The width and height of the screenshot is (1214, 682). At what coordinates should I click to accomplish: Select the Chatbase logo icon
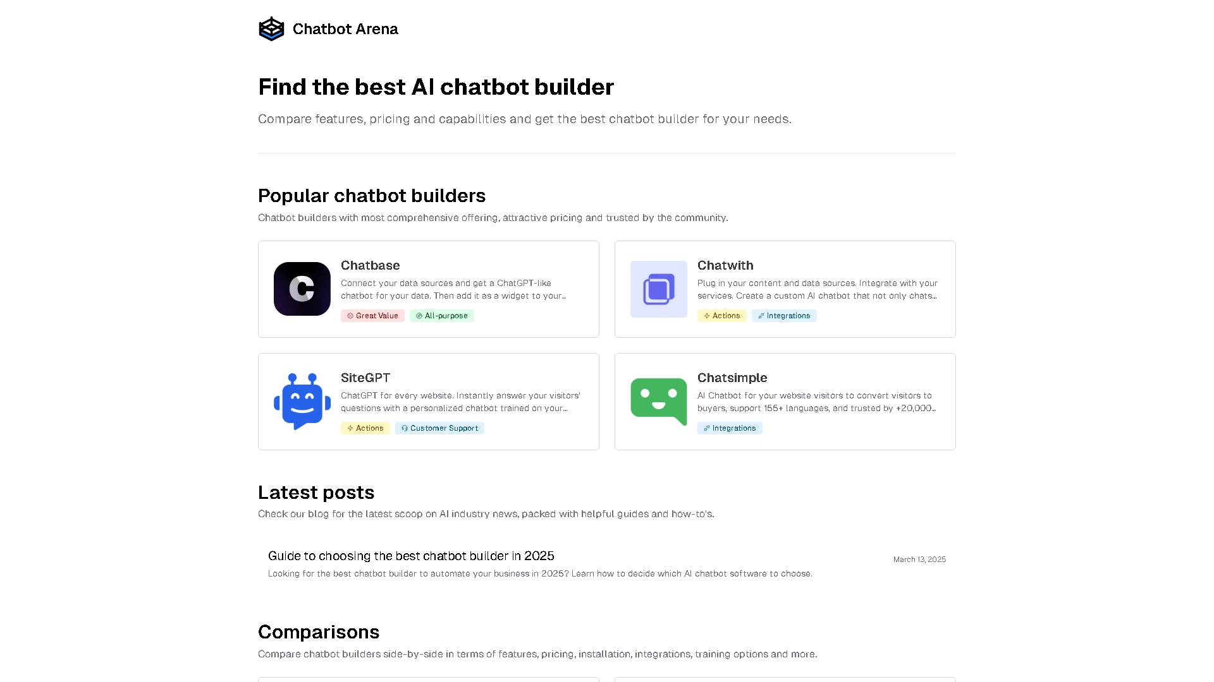302,289
